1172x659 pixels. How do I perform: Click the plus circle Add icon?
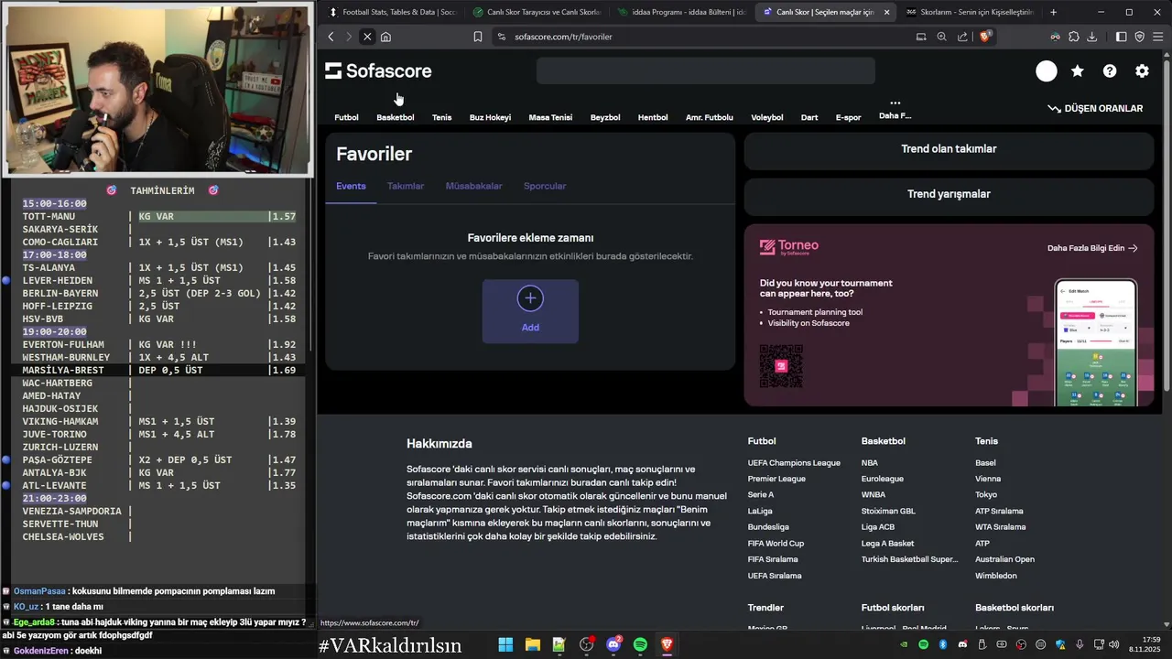pyautogui.click(x=530, y=298)
